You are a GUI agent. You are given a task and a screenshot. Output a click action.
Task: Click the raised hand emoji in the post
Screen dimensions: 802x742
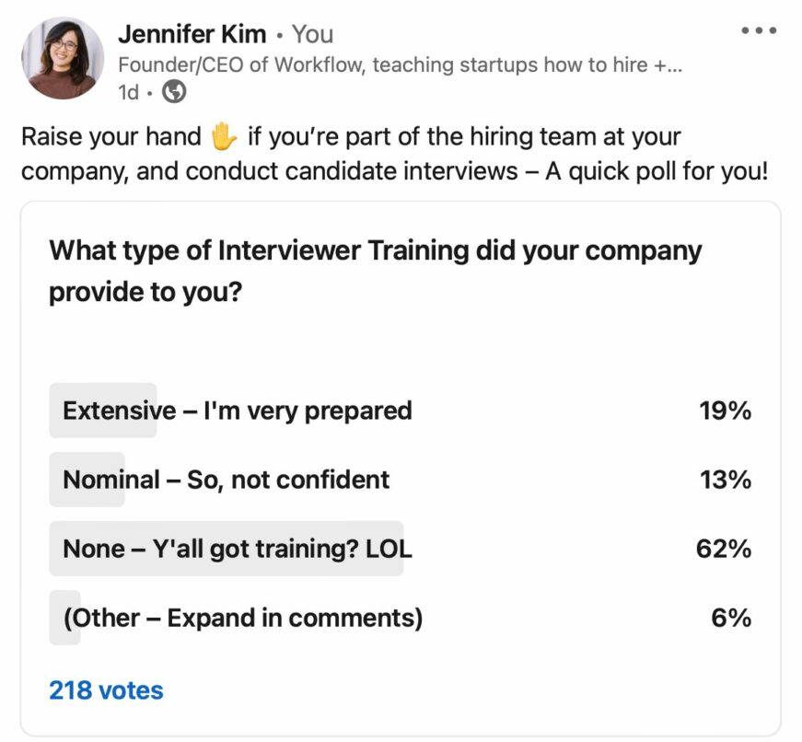(225, 136)
